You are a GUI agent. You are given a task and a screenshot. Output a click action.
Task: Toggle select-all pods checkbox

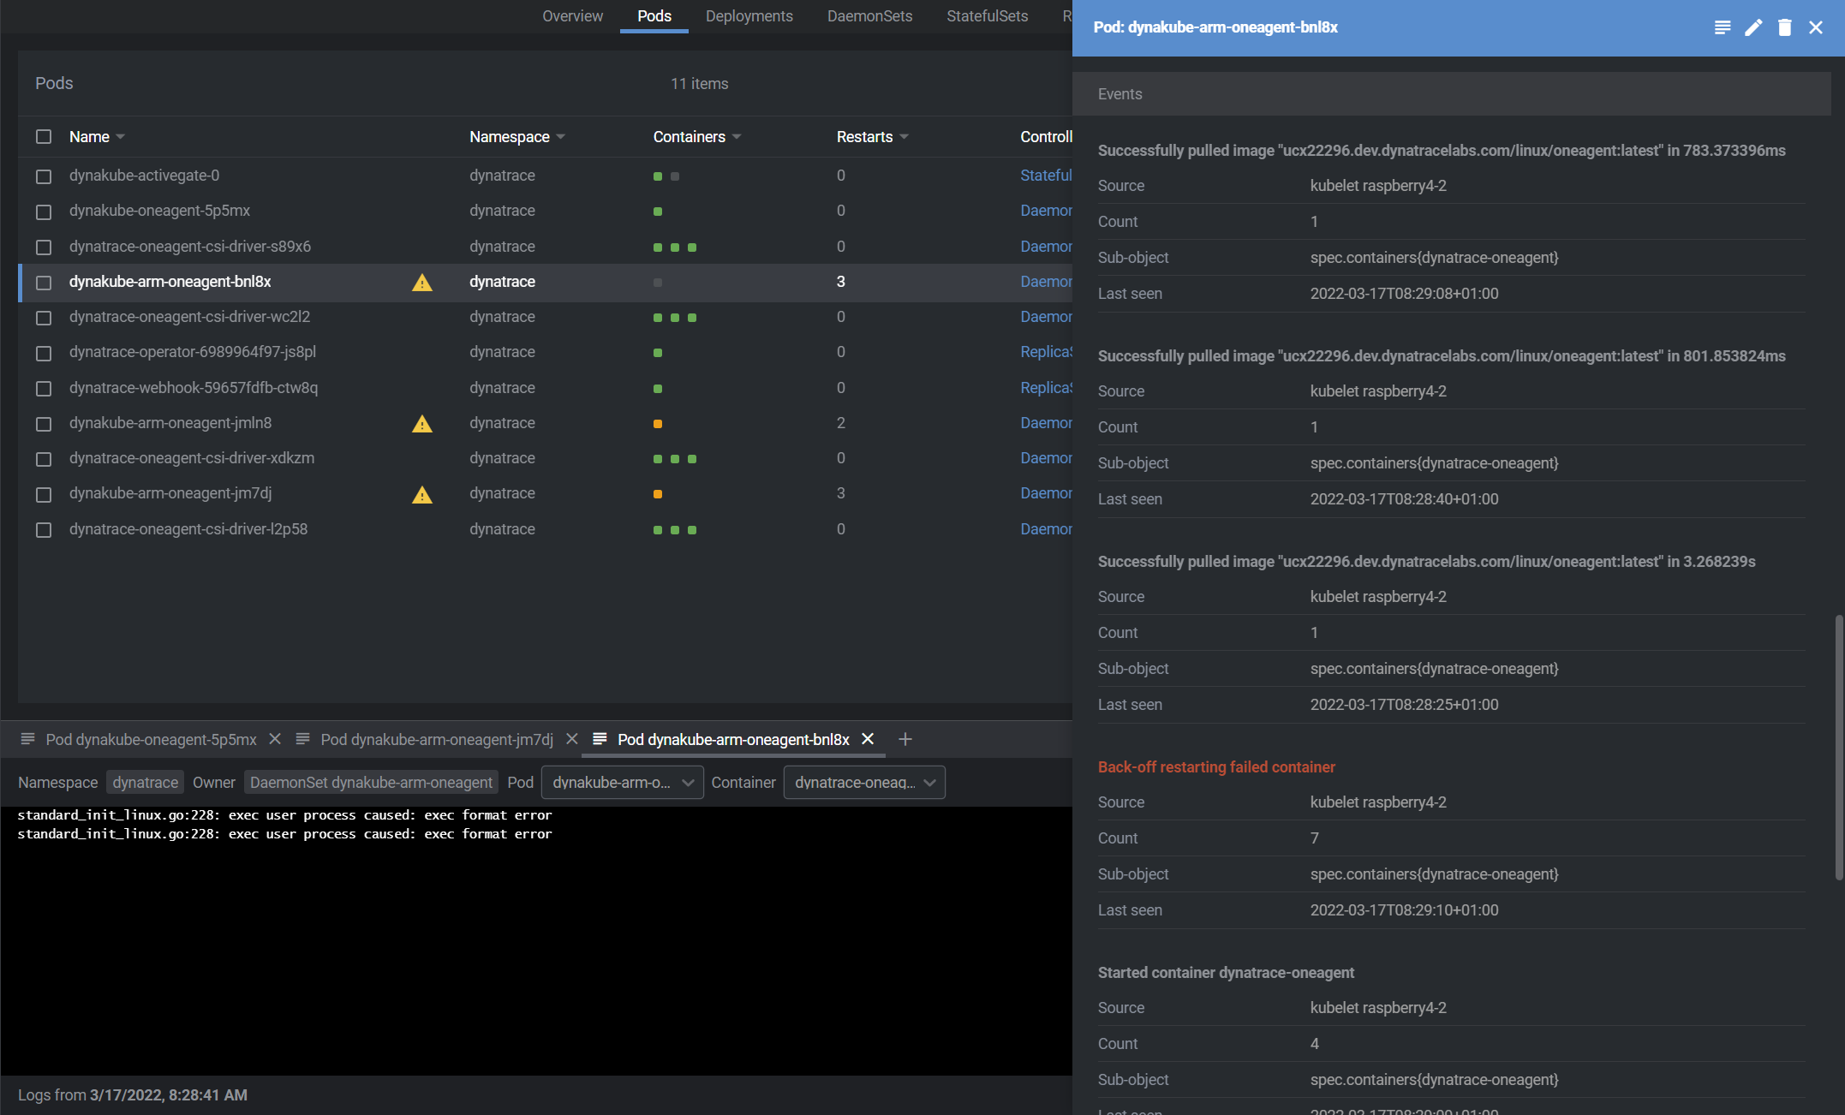point(44,137)
